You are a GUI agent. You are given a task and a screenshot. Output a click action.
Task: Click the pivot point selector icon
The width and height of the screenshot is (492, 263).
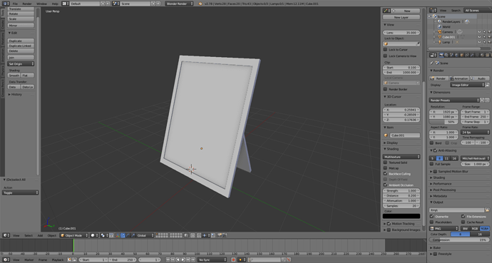tap(103, 235)
